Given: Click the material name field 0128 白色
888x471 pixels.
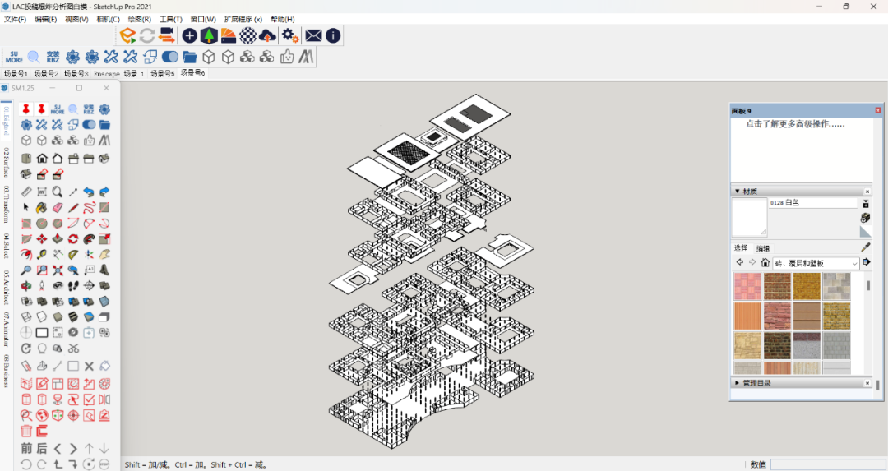Looking at the screenshot, I should [x=812, y=203].
